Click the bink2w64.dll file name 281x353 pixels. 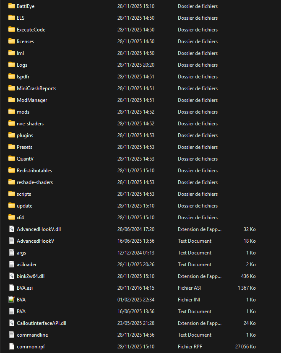click(x=31, y=276)
